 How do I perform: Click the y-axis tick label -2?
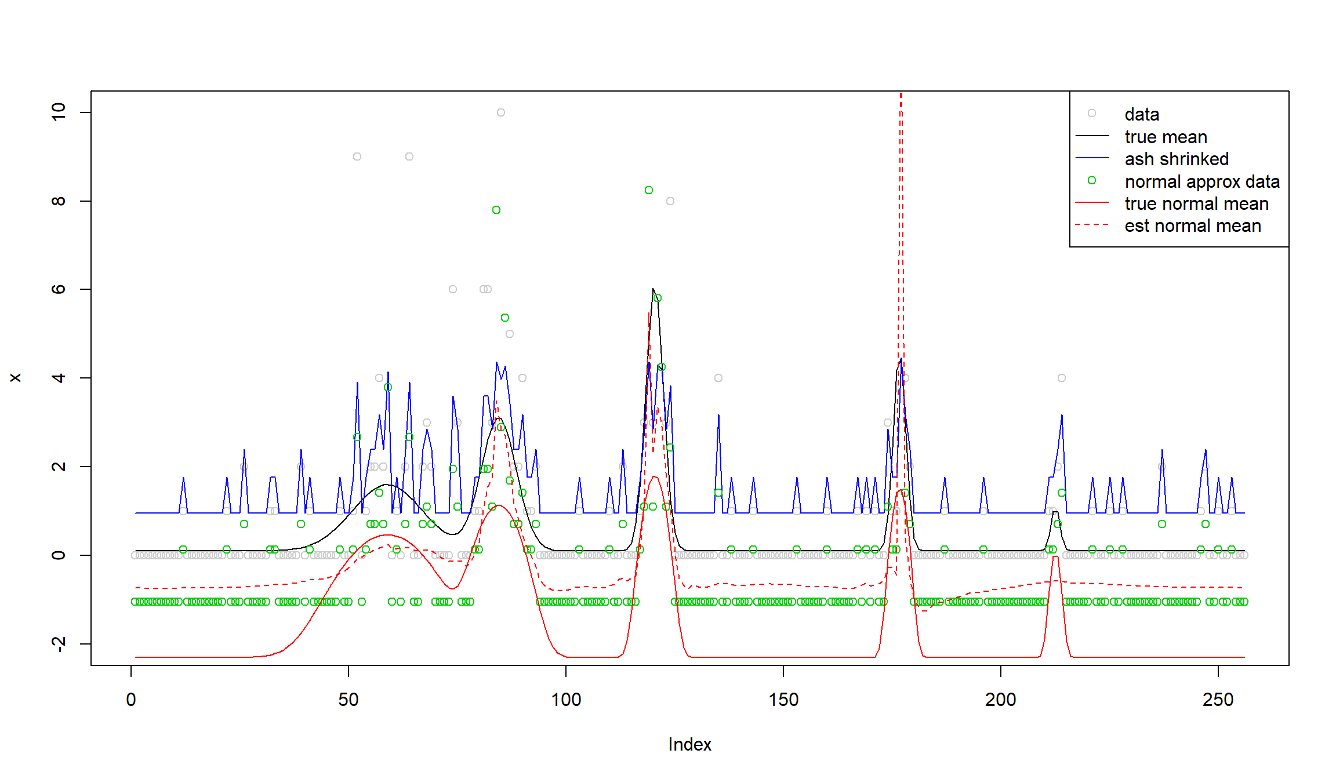tap(59, 643)
